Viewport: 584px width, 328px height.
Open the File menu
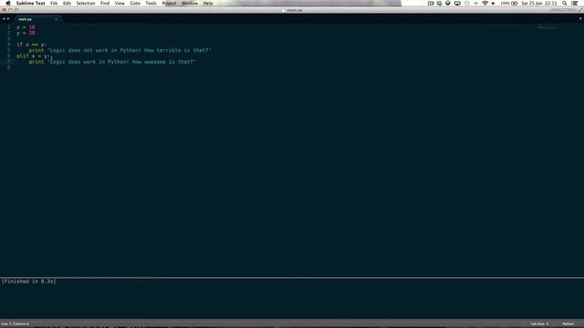tap(54, 4)
